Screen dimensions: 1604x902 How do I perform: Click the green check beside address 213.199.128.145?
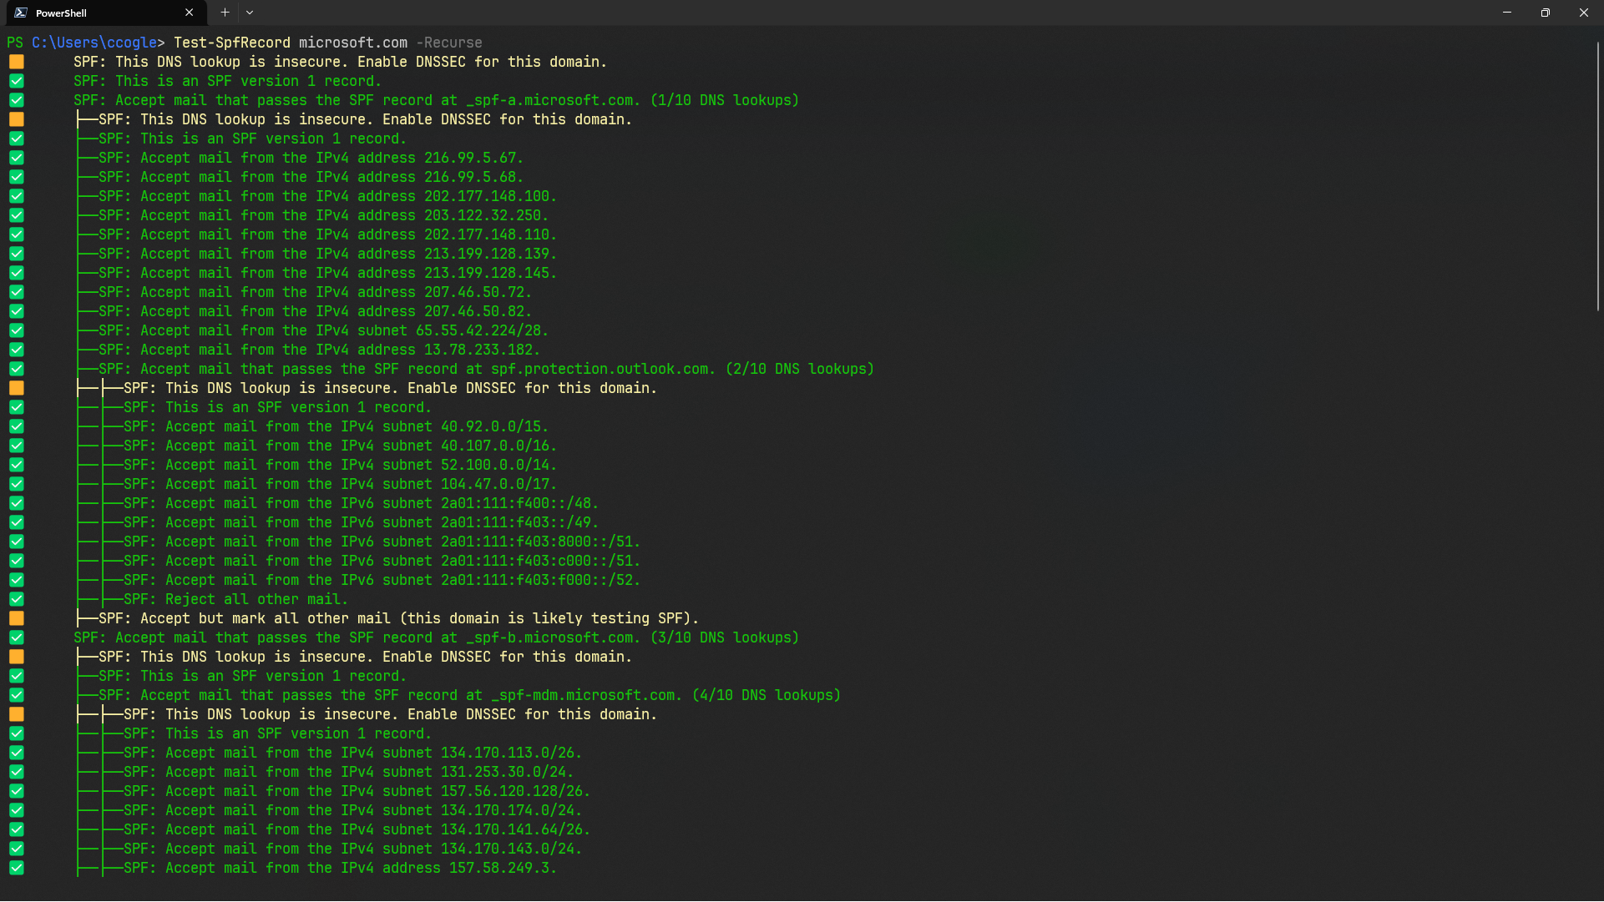17,273
